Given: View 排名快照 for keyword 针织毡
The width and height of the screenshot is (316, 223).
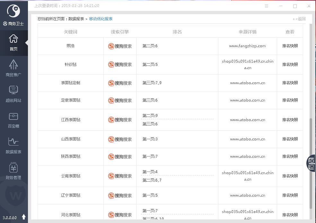Looking at the screenshot, I should (290, 65).
